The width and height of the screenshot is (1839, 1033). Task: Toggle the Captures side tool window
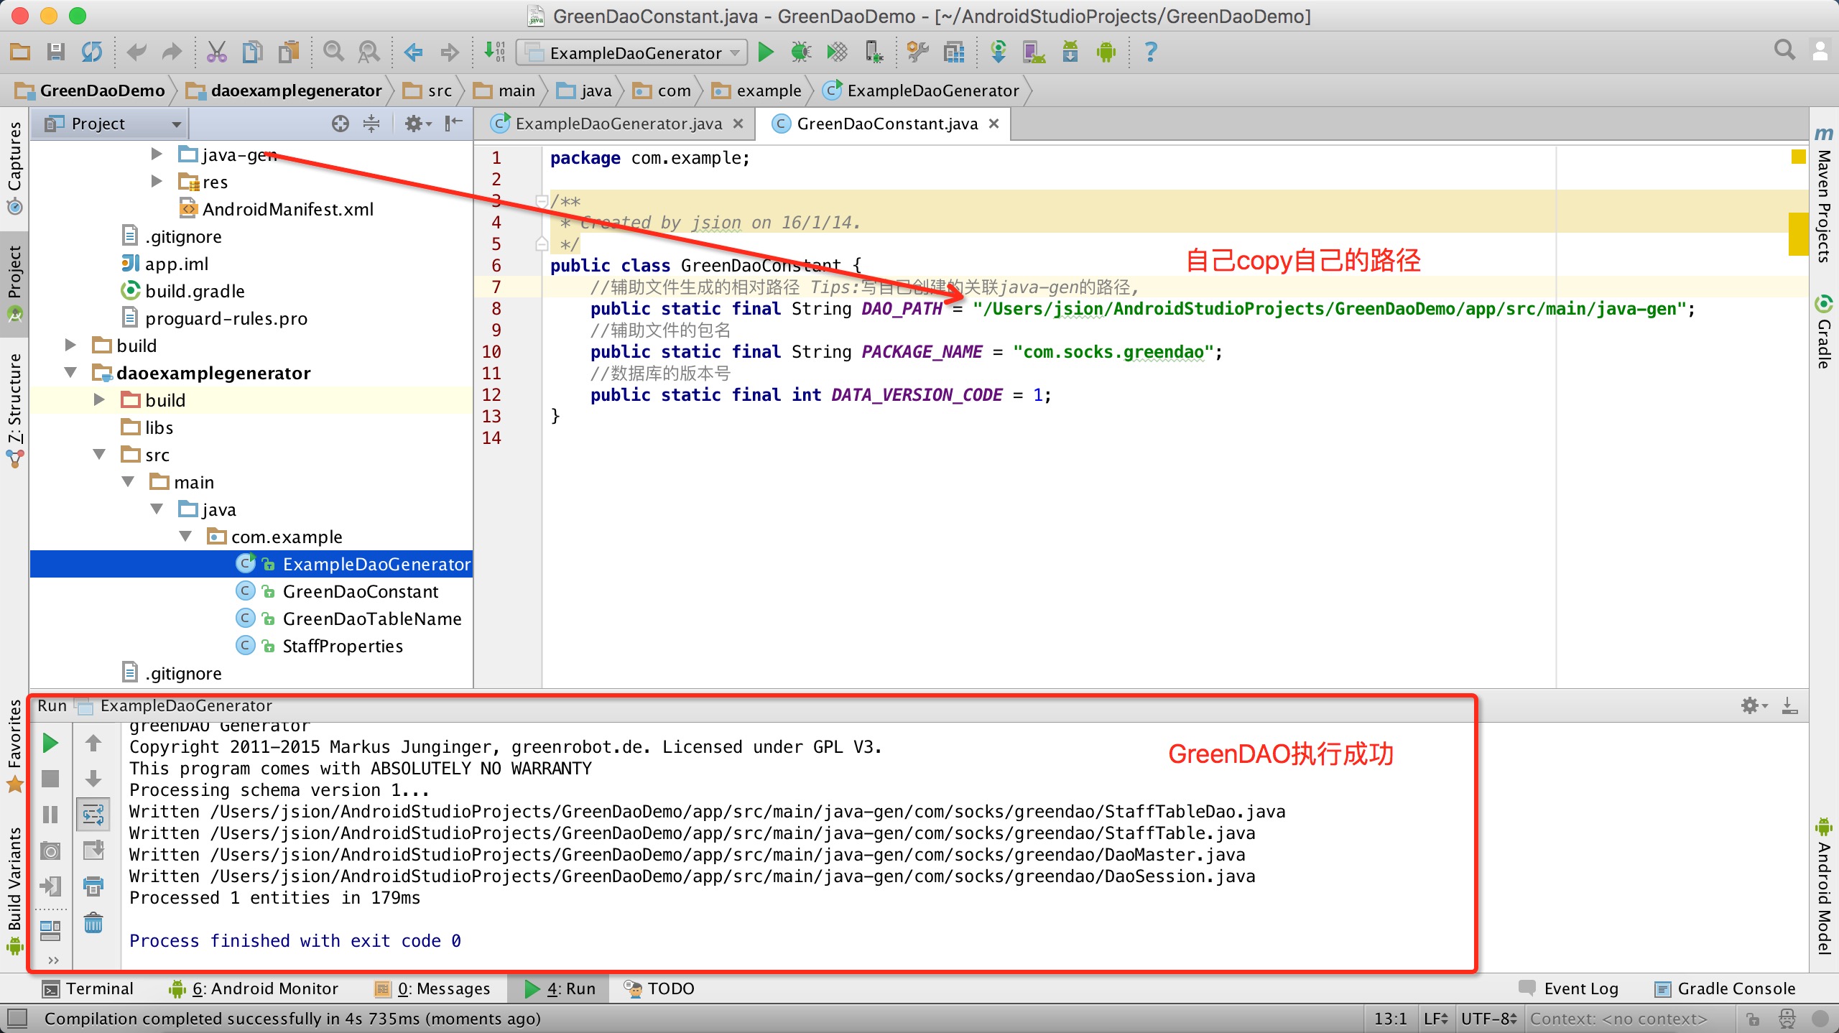[x=14, y=167]
